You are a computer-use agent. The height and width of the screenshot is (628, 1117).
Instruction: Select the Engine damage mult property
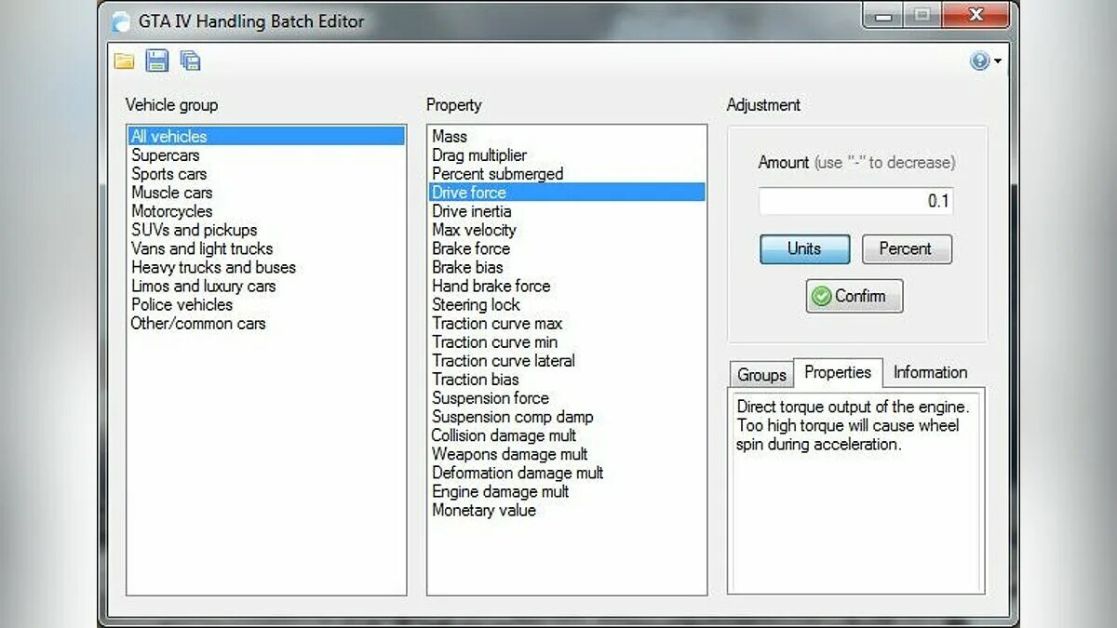pos(567,491)
